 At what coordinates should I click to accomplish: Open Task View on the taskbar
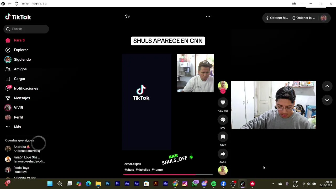tap(70, 184)
